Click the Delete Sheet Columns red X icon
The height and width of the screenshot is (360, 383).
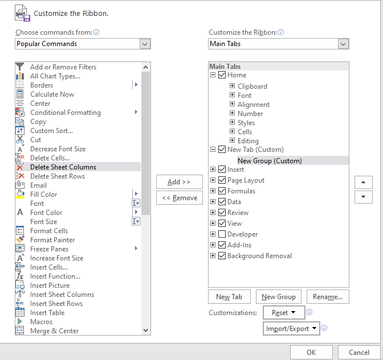click(20, 167)
